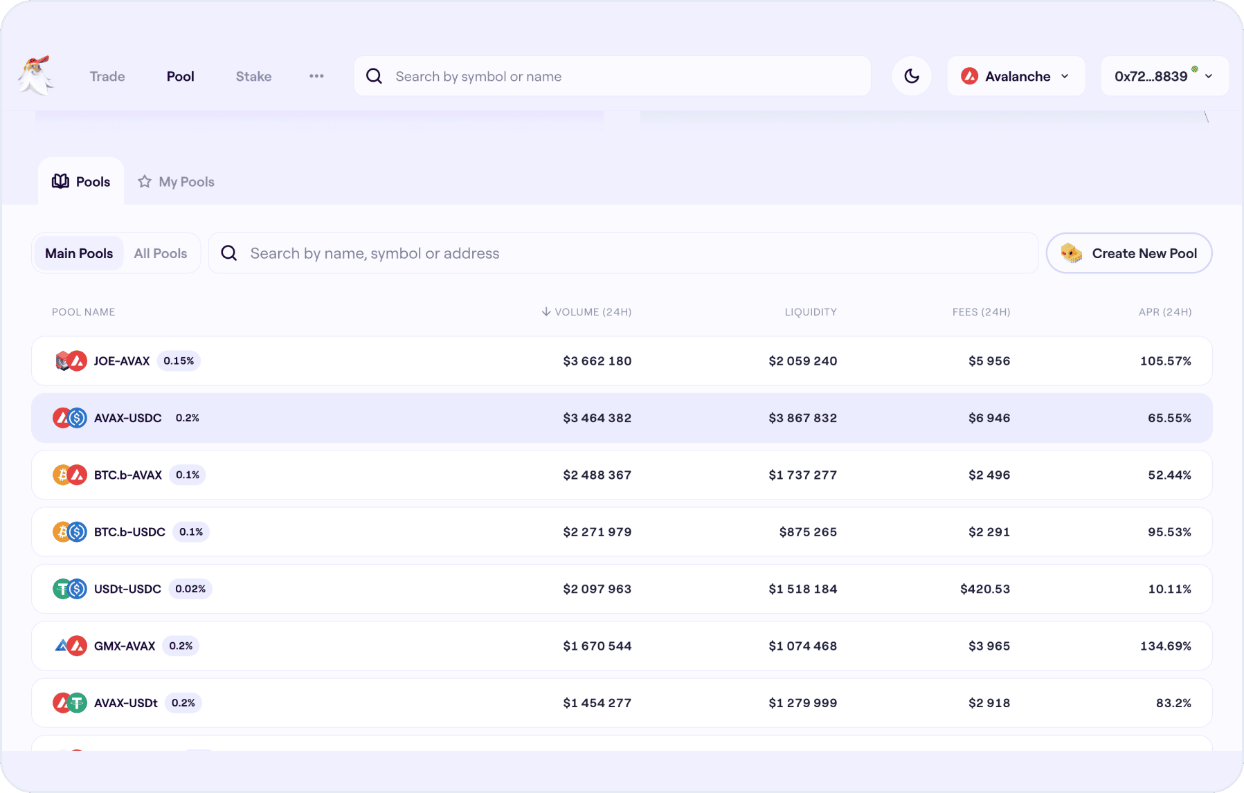This screenshot has height=793, width=1244.
Task: Sort by the Liquidity column header
Action: (811, 312)
